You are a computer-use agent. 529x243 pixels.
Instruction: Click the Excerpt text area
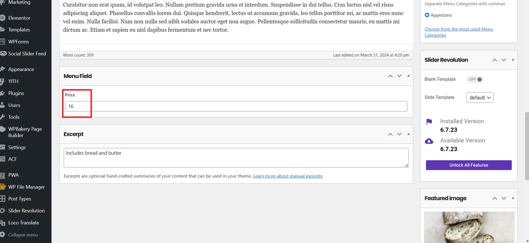tap(236, 158)
